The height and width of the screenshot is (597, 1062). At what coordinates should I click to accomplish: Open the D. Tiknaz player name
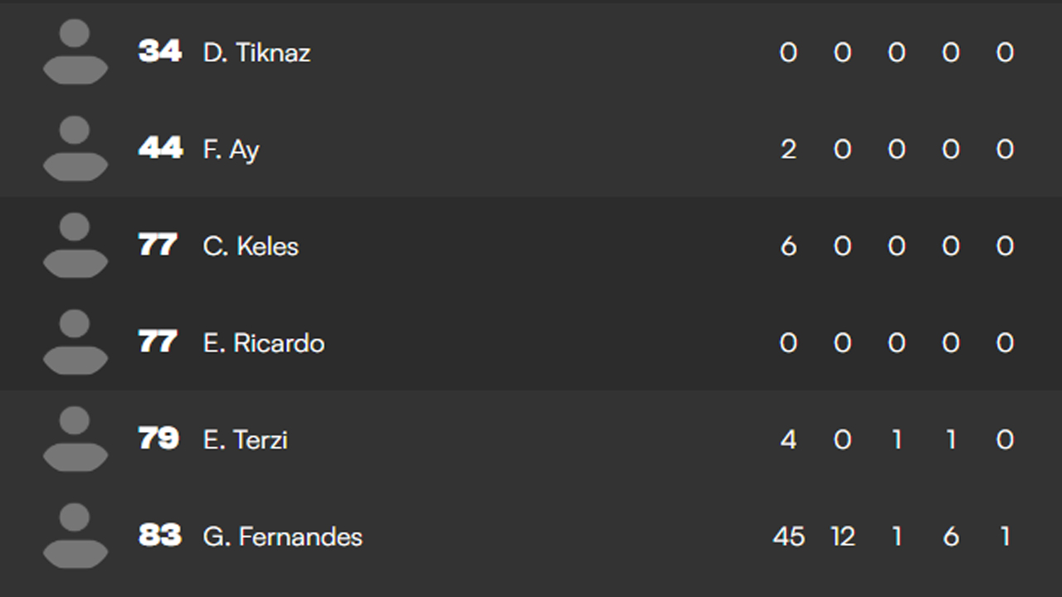pos(256,53)
